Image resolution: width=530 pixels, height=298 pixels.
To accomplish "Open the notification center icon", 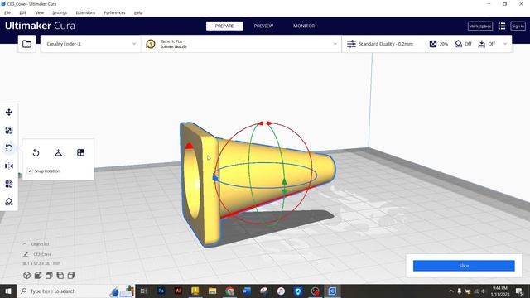I will 519,291.
